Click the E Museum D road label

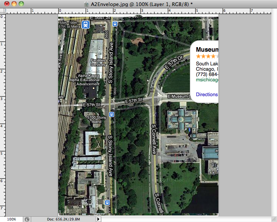point(179,96)
